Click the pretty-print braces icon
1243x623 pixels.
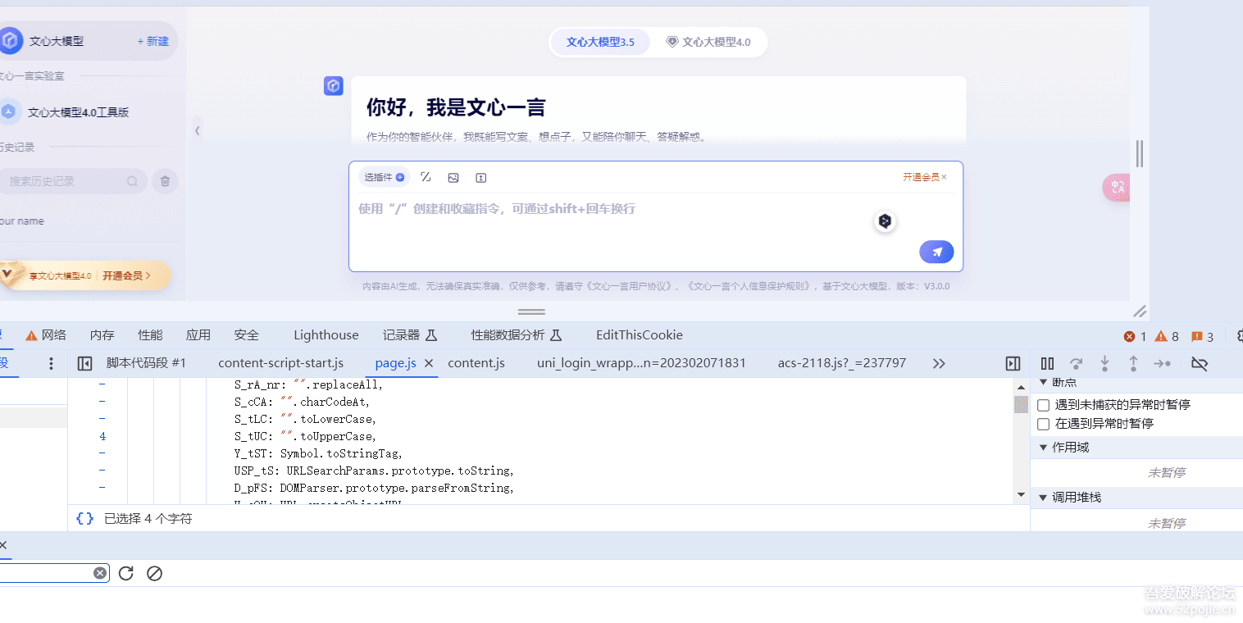(x=84, y=518)
